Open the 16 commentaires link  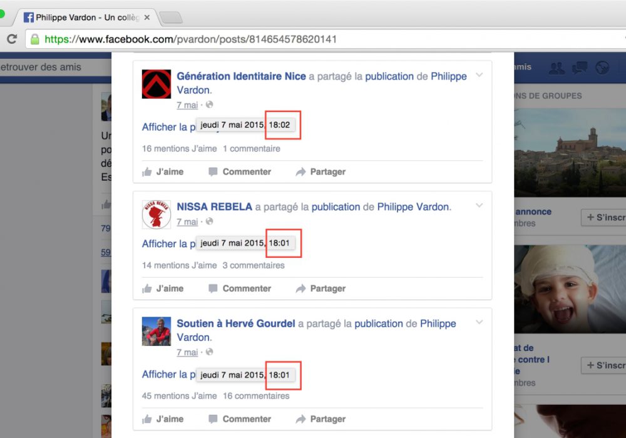pyautogui.click(x=256, y=396)
